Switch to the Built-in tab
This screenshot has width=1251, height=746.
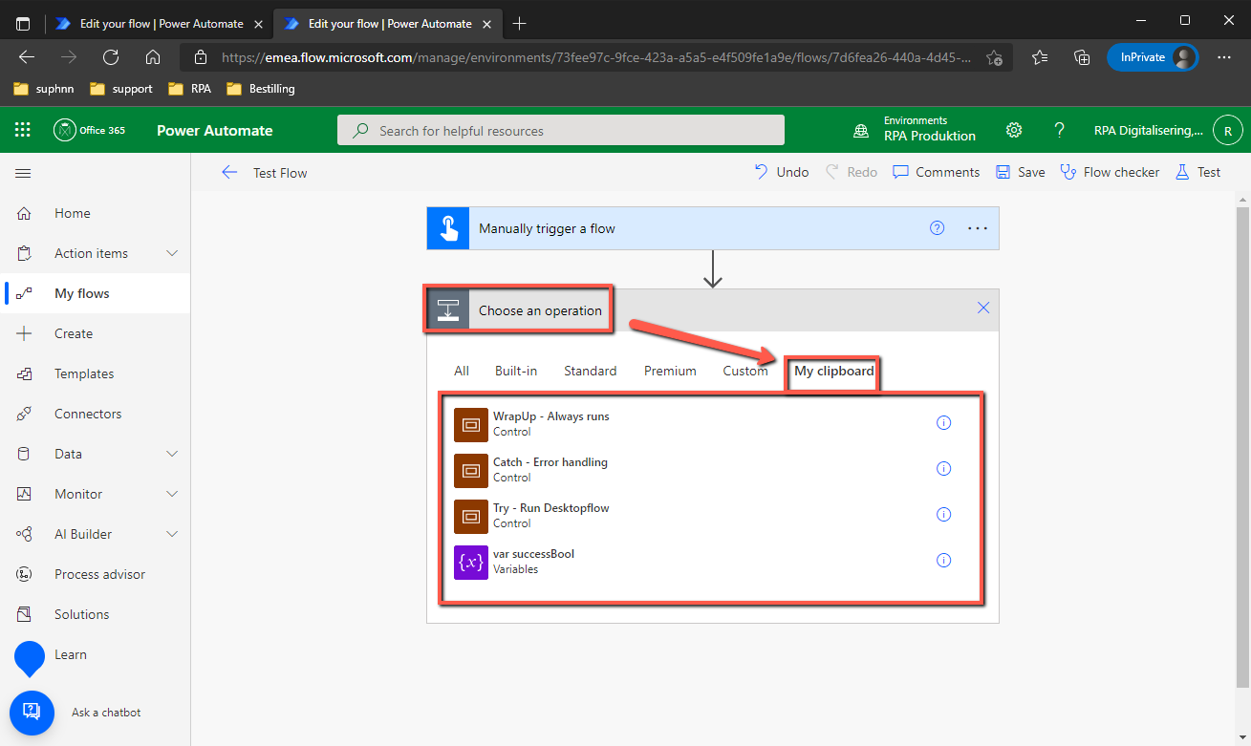tap(516, 371)
